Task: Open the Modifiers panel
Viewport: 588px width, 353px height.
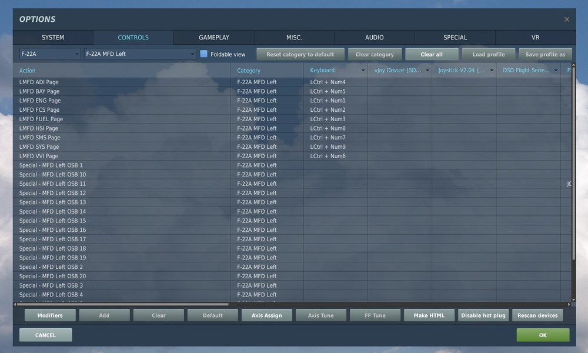Action: point(50,315)
